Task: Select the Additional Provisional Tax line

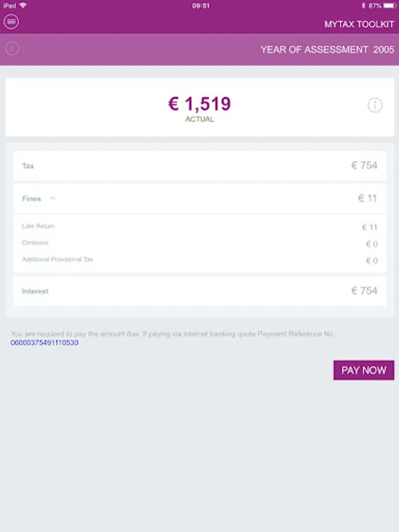Action: (200, 260)
